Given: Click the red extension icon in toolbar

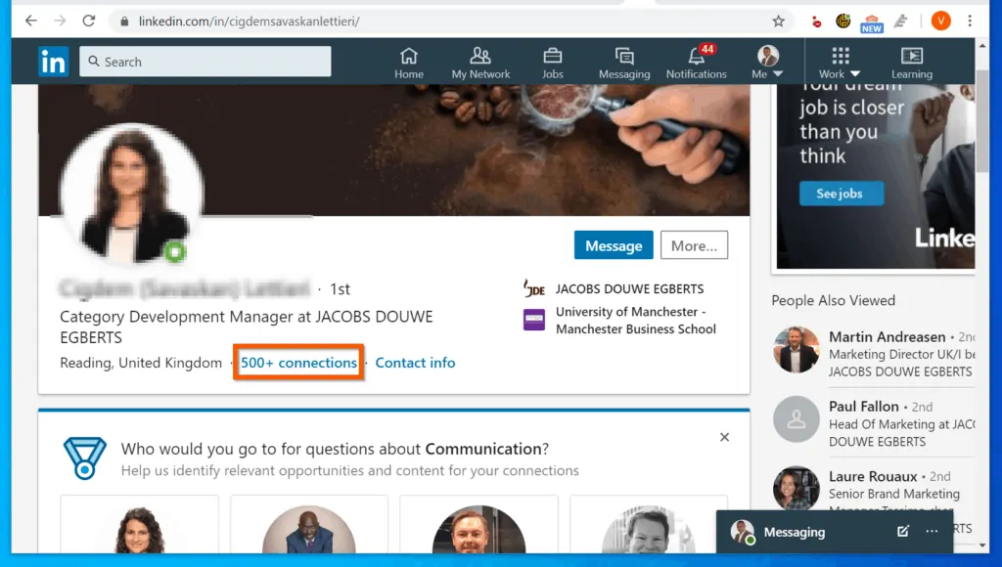Looking at the screenshot, I should tap(817, 22).
